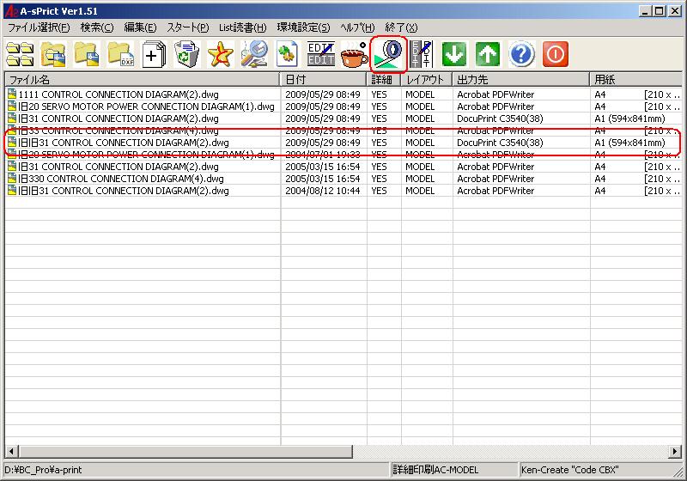Screen dimensions: 687x481
Task: Click the green up arrow icon
Action: click(488, 55)
